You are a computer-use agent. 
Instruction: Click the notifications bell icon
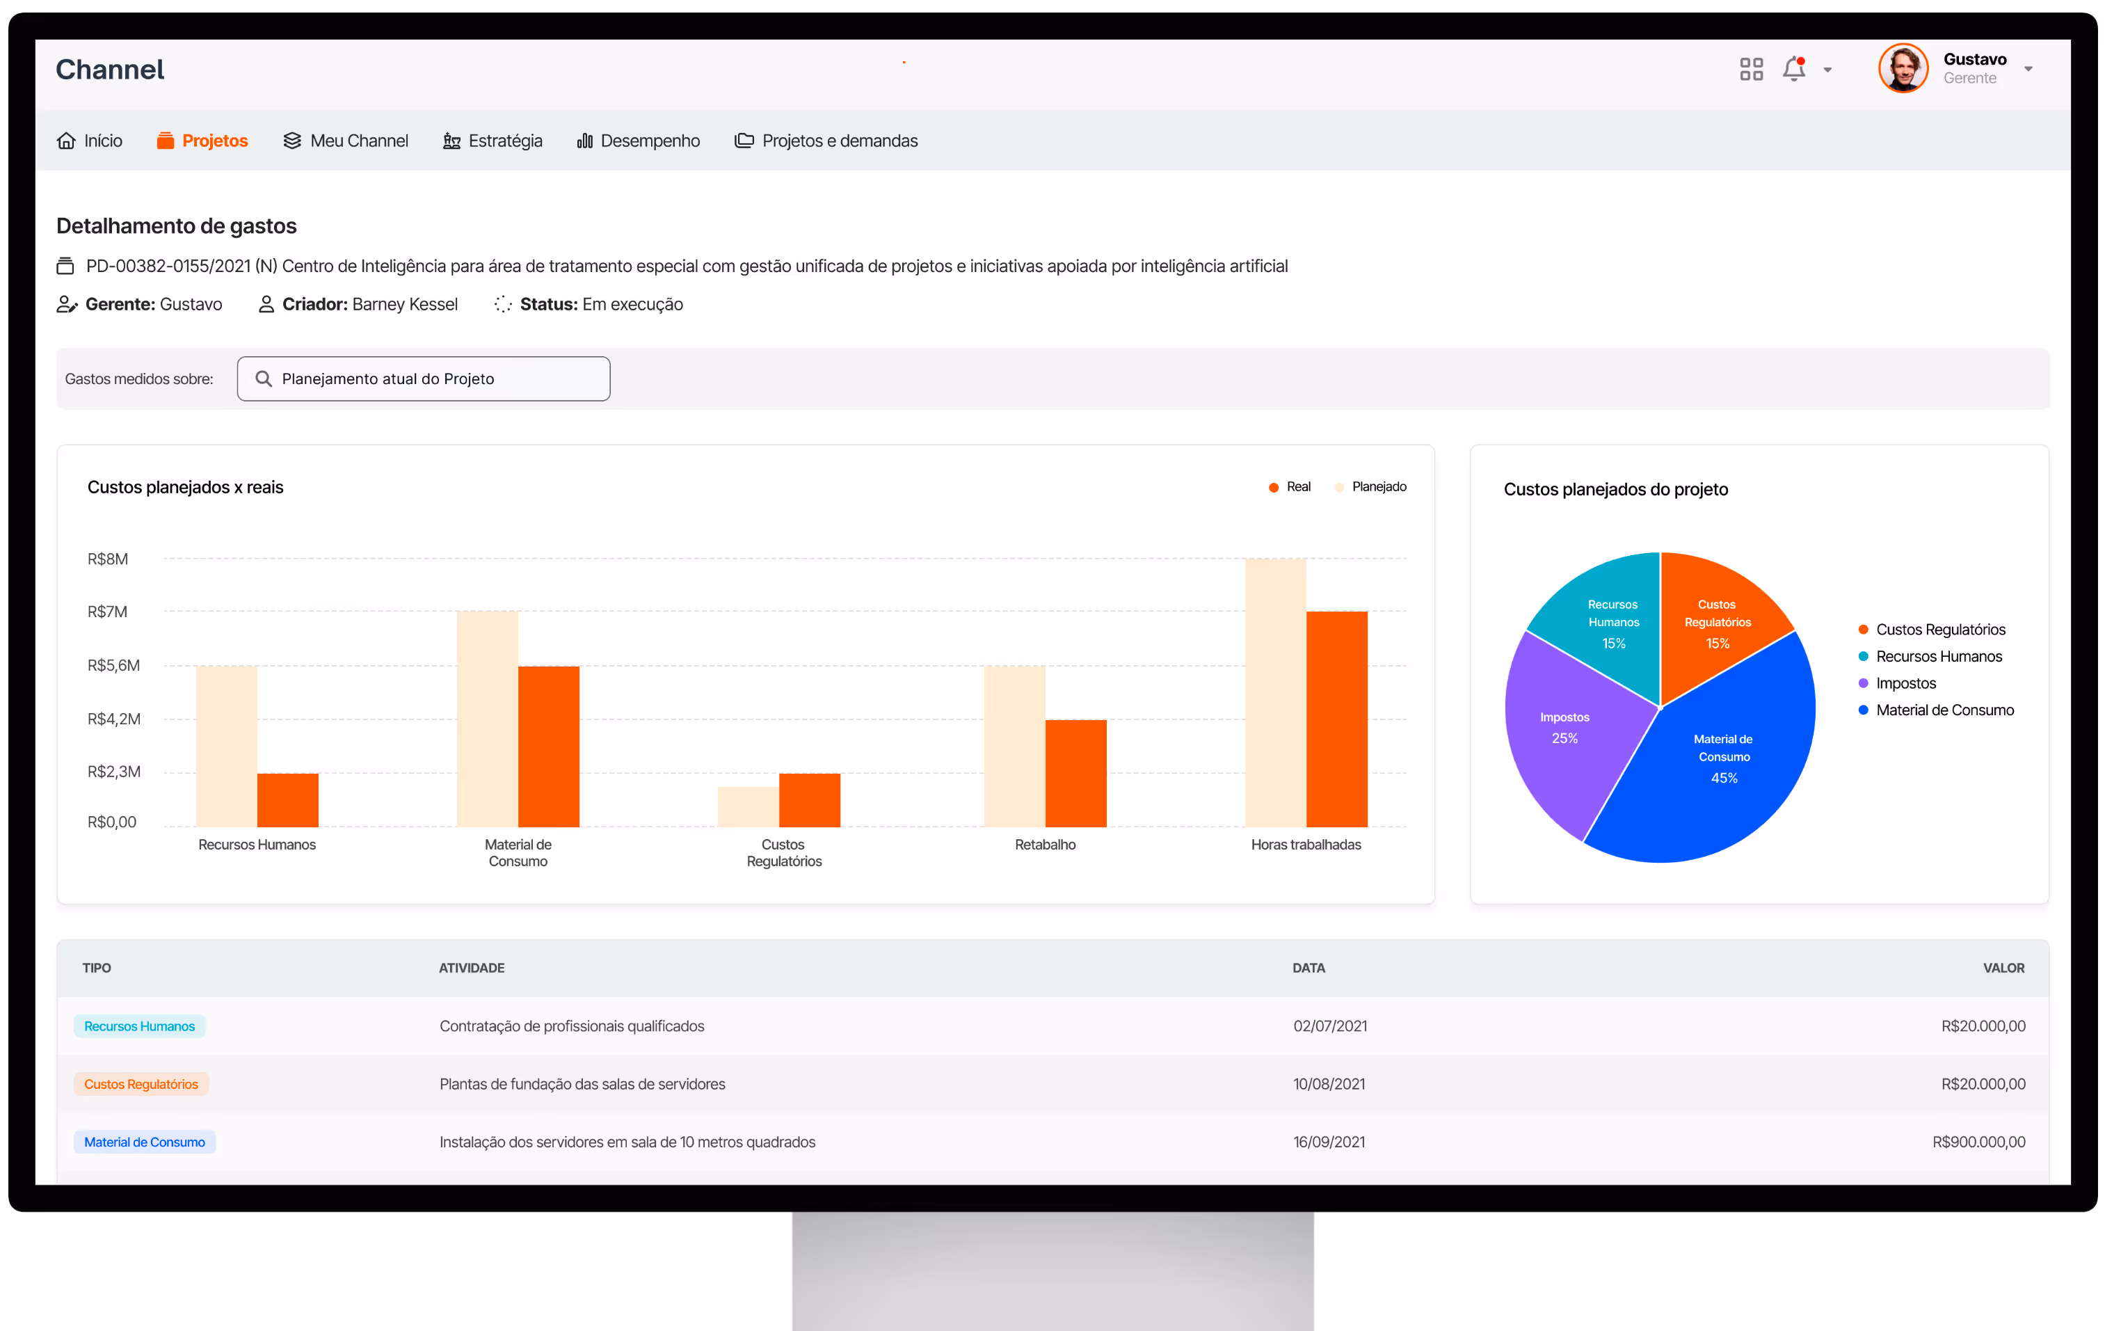1794,69
